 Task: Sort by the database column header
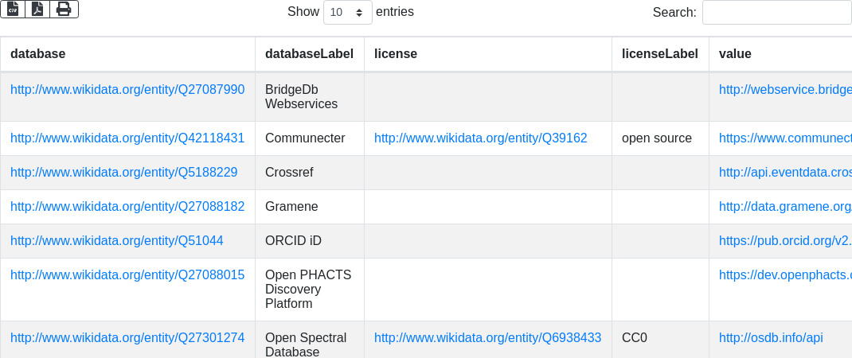pos(38,54)
